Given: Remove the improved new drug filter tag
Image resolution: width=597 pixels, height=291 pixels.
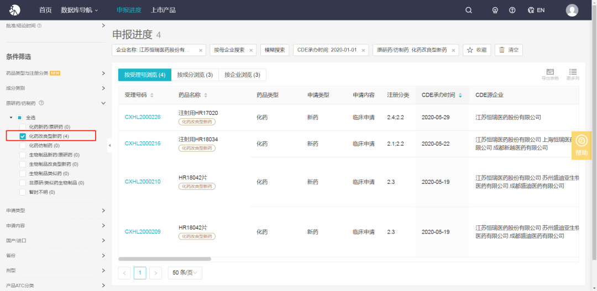Looking at the screenshot, I should (453, 50).
